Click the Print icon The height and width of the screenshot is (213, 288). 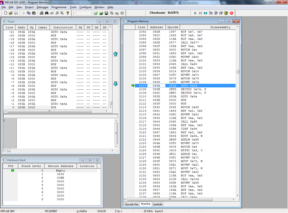point(42,13)
